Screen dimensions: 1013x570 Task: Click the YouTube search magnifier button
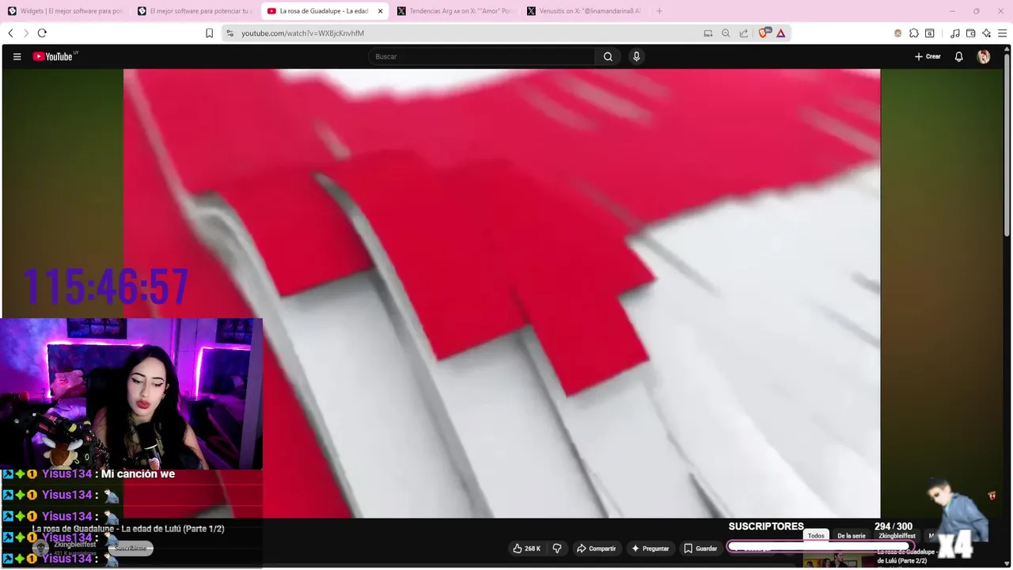[608, 56]
